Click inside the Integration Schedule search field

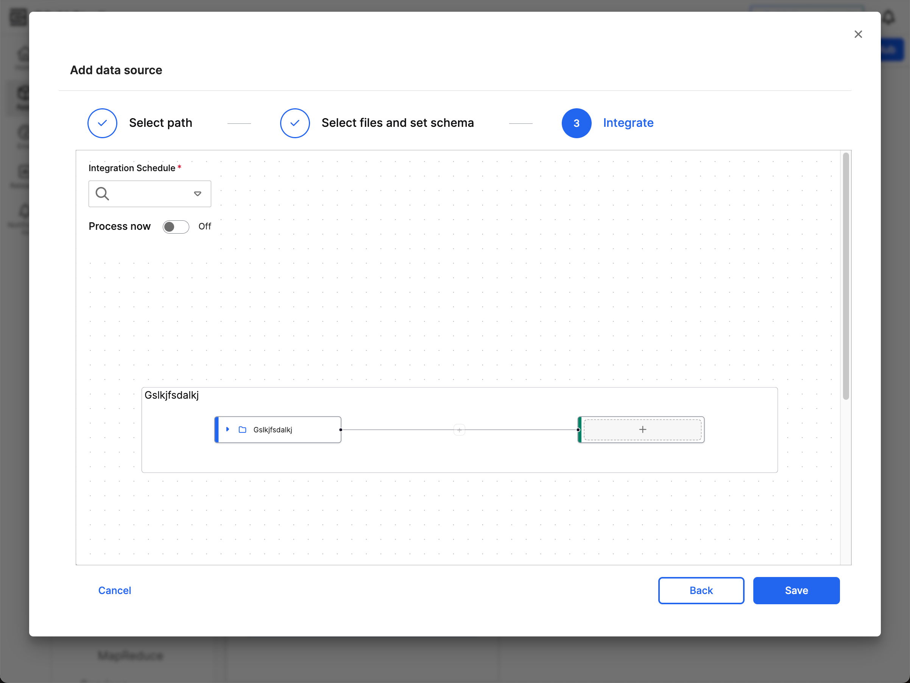pyautogui.click(x=150, y=194)
